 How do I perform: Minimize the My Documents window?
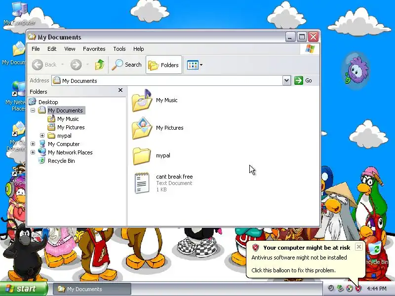[x=290, y=37]
